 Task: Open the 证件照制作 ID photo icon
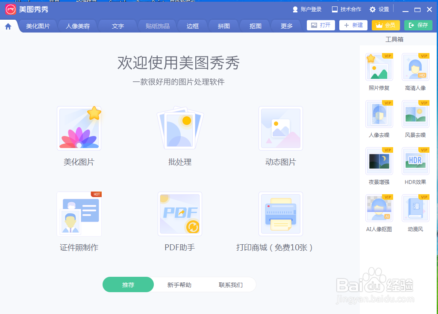[79, 214]
